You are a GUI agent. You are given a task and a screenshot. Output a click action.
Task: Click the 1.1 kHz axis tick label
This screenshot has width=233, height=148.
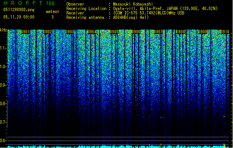3,48
